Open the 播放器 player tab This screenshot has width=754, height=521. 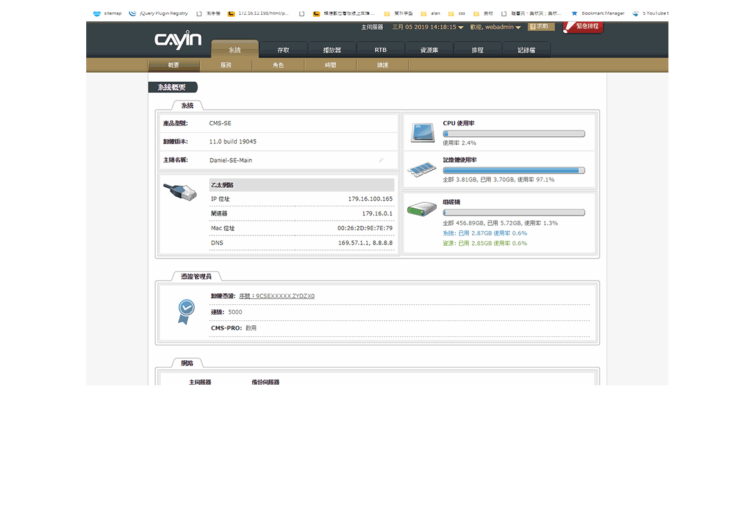[x=331, y=50]
